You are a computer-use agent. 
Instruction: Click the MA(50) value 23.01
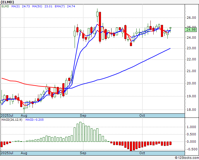click(x=48, y=6)
